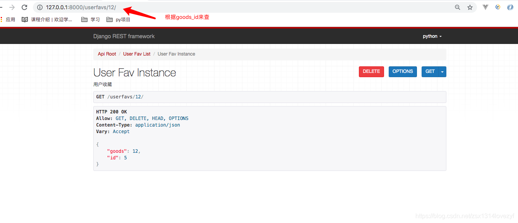
Task: Open the 课程介绍 bookmark
Action: [47, 19]
